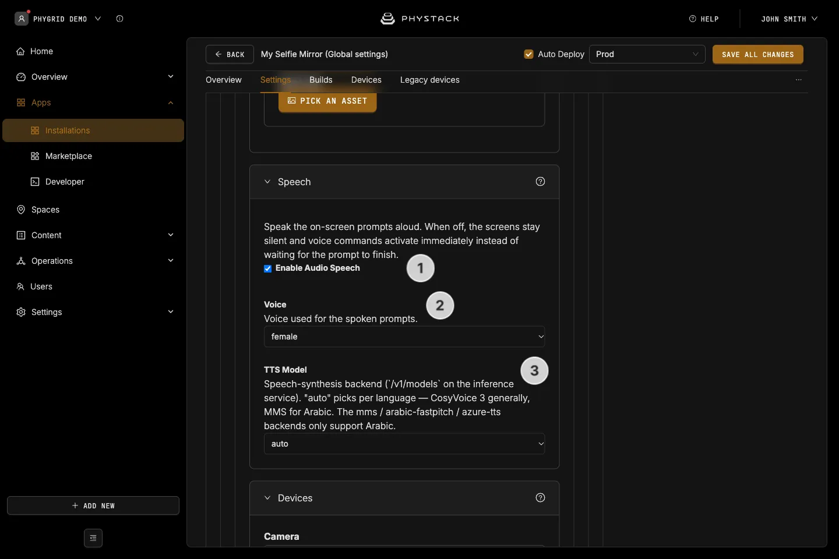Screen dimensions: 839x559
Task: Open the Voice dropdown set to female
Action: [x=404, y=337]
